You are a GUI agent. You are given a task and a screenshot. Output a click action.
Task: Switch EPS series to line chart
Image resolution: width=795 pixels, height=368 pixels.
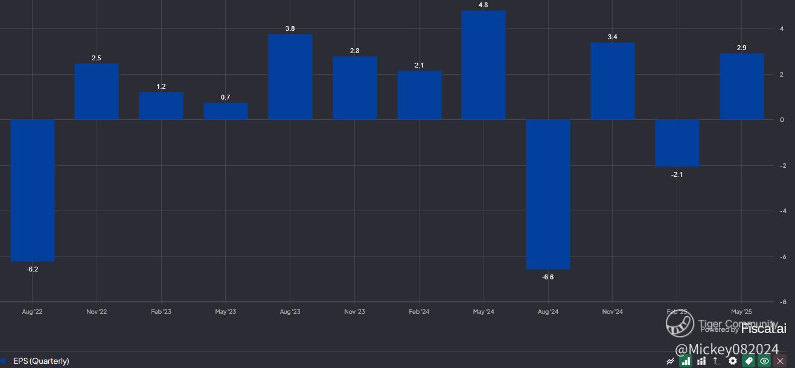(670, 361)
